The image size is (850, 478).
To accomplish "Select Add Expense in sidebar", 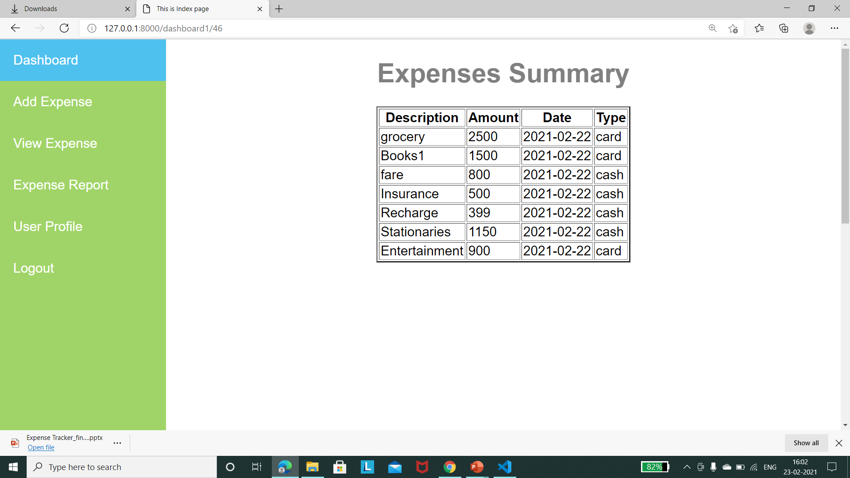I will coord(53,102).
